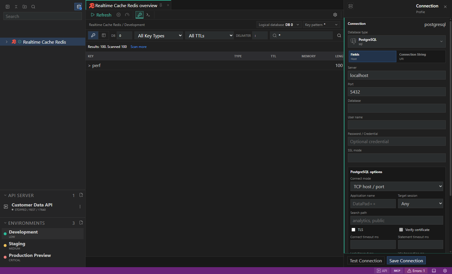Toggle the Verify certificate checkbox
Image resolution: width=452 pixels, height=274 pixels.
tap(401, 230)
